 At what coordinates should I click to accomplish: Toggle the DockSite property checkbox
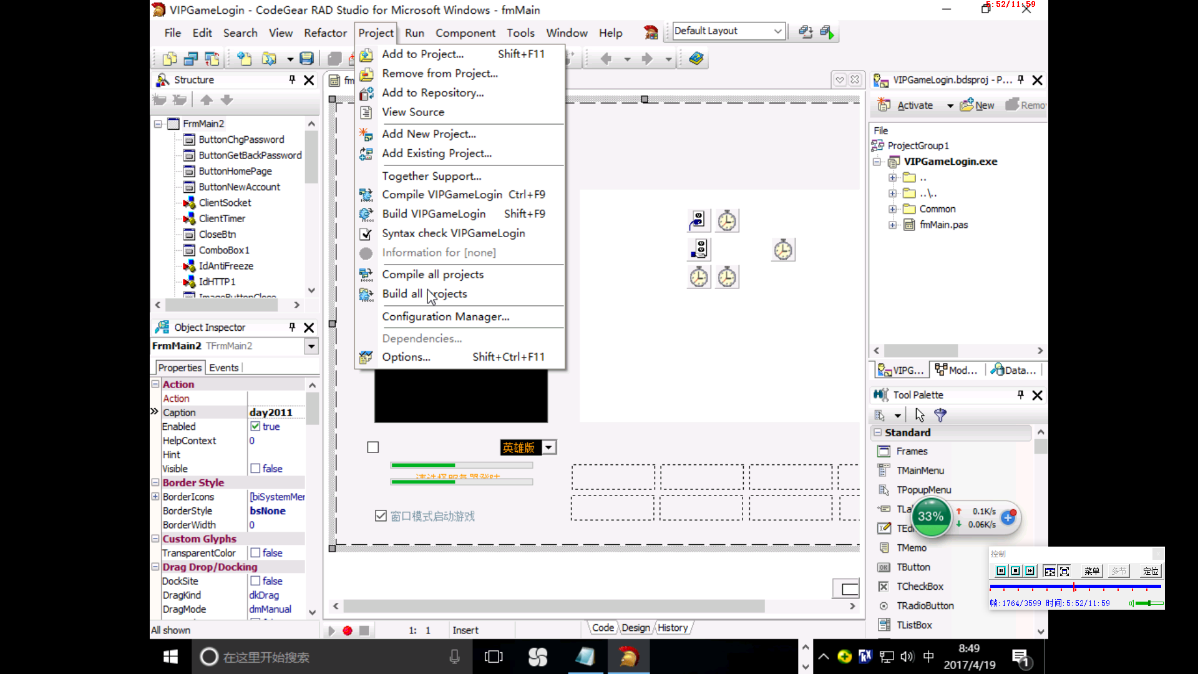pyautogui.click(x=255, y=580)
